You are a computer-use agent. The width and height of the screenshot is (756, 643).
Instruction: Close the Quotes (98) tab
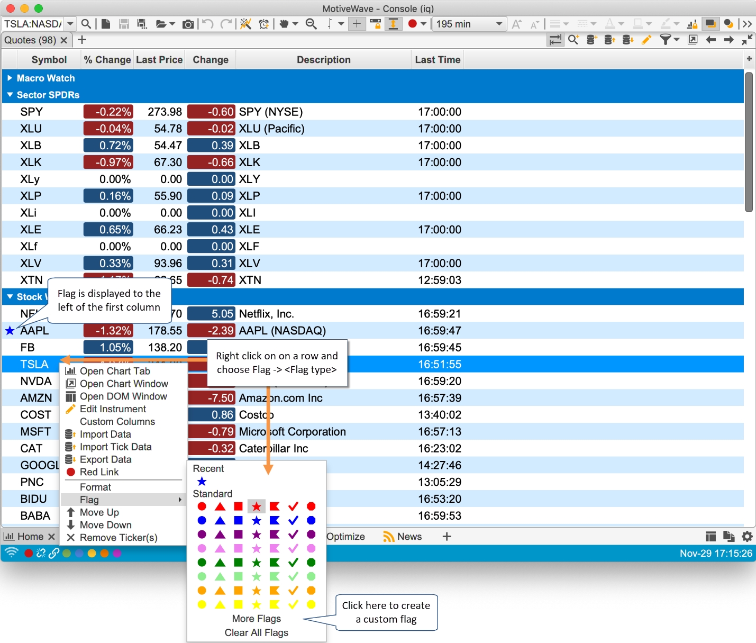pyautogui.click(x=64, y=40)
